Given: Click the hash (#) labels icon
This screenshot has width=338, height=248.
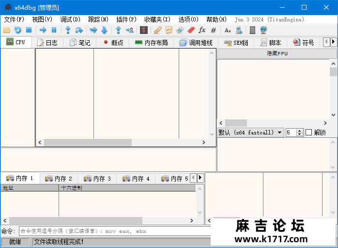Looking at the screenshot, I should [x=214, y=30].
